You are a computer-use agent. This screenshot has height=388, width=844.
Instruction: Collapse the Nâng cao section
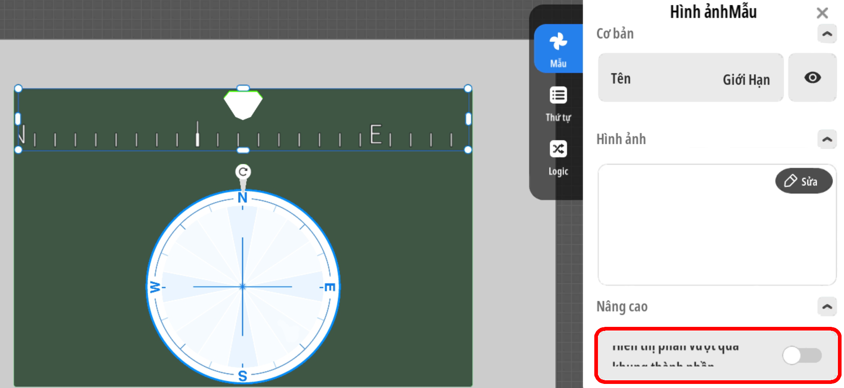(x=826, y=306)
